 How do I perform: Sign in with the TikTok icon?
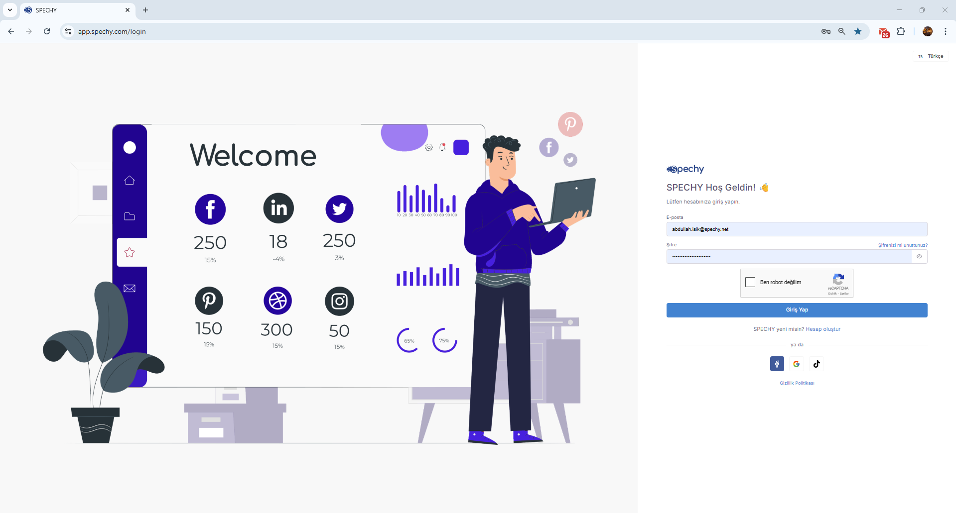(x=817, y=364)
